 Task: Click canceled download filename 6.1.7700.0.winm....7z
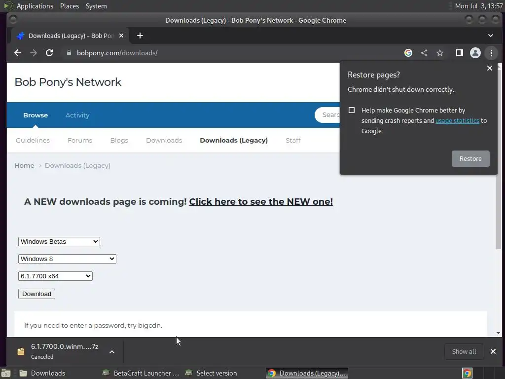point(65,347)
